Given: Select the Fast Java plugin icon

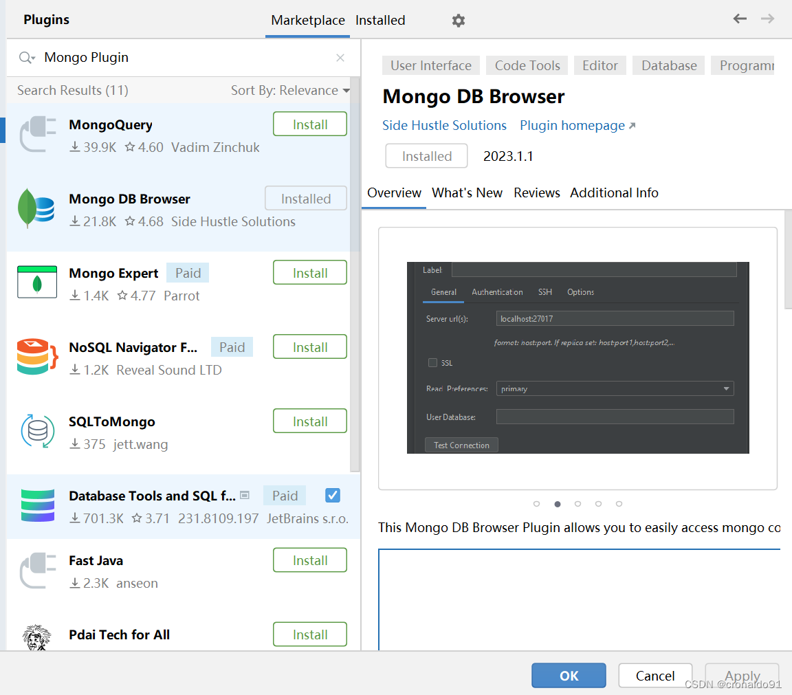Looking at the screenshot, I should tap(37, 571).
